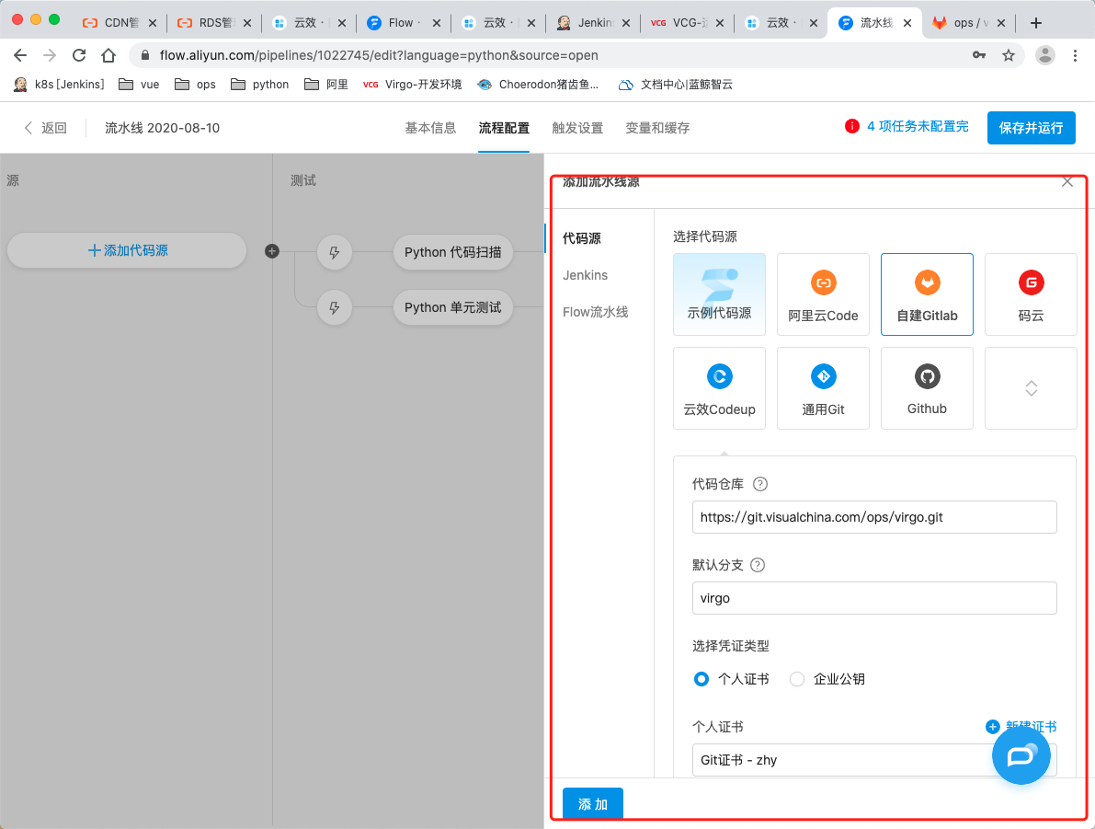Focus the 默认分支 input field
Viewport: 1095px width, 829px height.
(874, 598)
